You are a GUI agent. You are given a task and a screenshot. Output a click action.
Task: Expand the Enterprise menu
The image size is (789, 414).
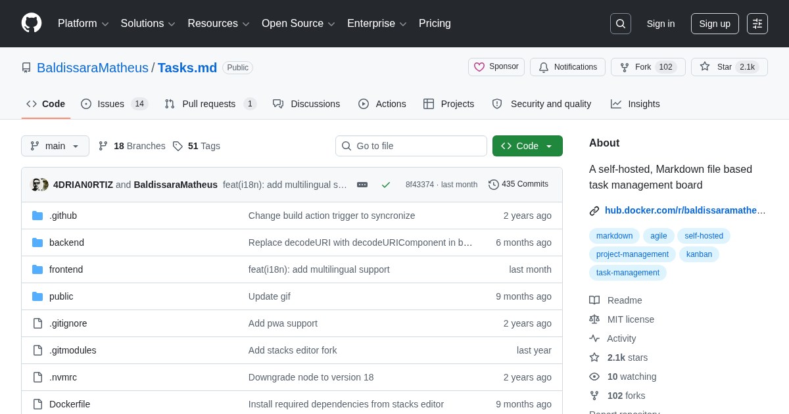click(x=377, y=24)
